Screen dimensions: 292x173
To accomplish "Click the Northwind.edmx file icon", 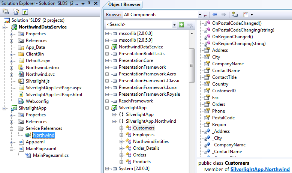I will click(x=21, y=68).
